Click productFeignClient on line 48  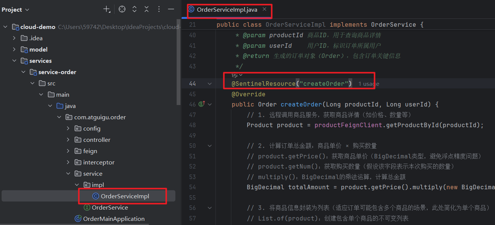[x=348, y=125]
